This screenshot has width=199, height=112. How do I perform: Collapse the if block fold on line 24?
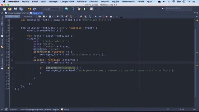[12, 68]
